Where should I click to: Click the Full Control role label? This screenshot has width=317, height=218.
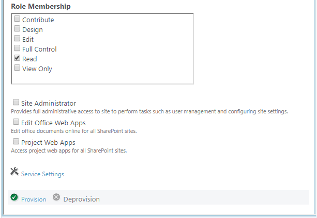tap(39, 49)
